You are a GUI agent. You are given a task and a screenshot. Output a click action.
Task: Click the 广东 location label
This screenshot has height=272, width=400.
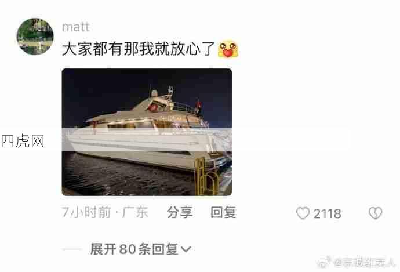coord(135,212)
